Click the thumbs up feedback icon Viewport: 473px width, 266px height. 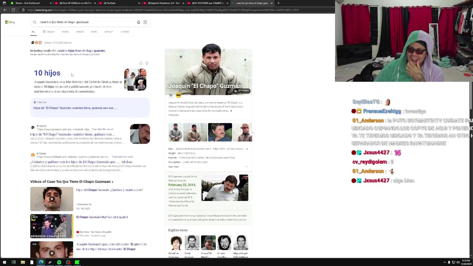(x=141, y=64)
